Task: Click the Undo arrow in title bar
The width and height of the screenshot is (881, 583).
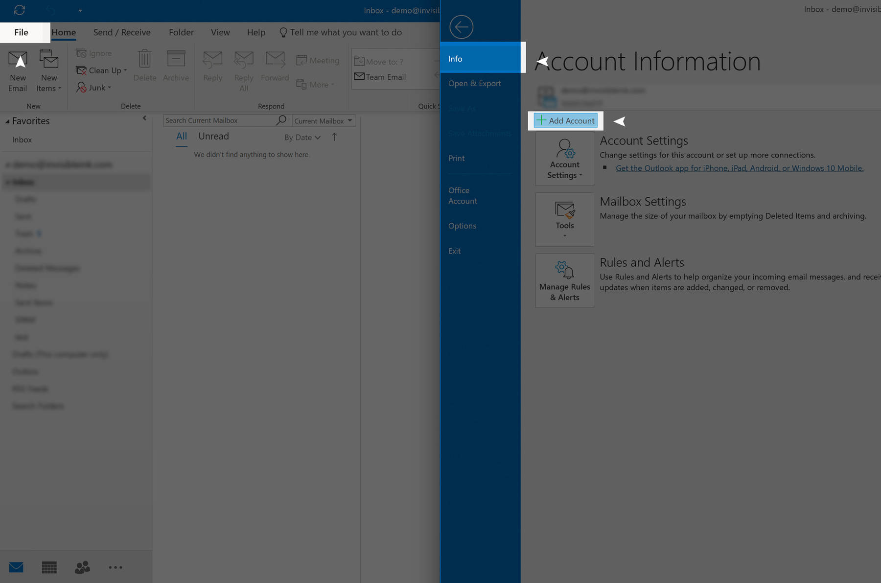Action: tap(50, 10)
